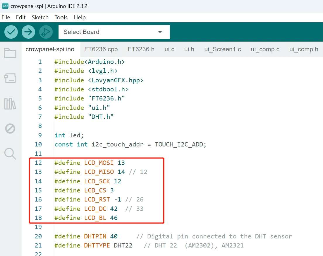The height and width of the screenshot is (256, 323).
Task: Click the '#include <stdbool.h>' line
Action: coord(92,89)
